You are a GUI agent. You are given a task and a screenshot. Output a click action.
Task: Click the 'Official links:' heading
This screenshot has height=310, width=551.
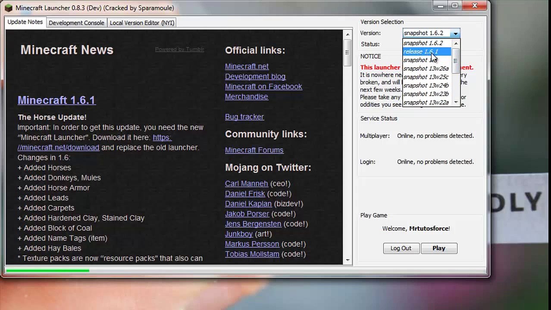click(x=255, y=50)
